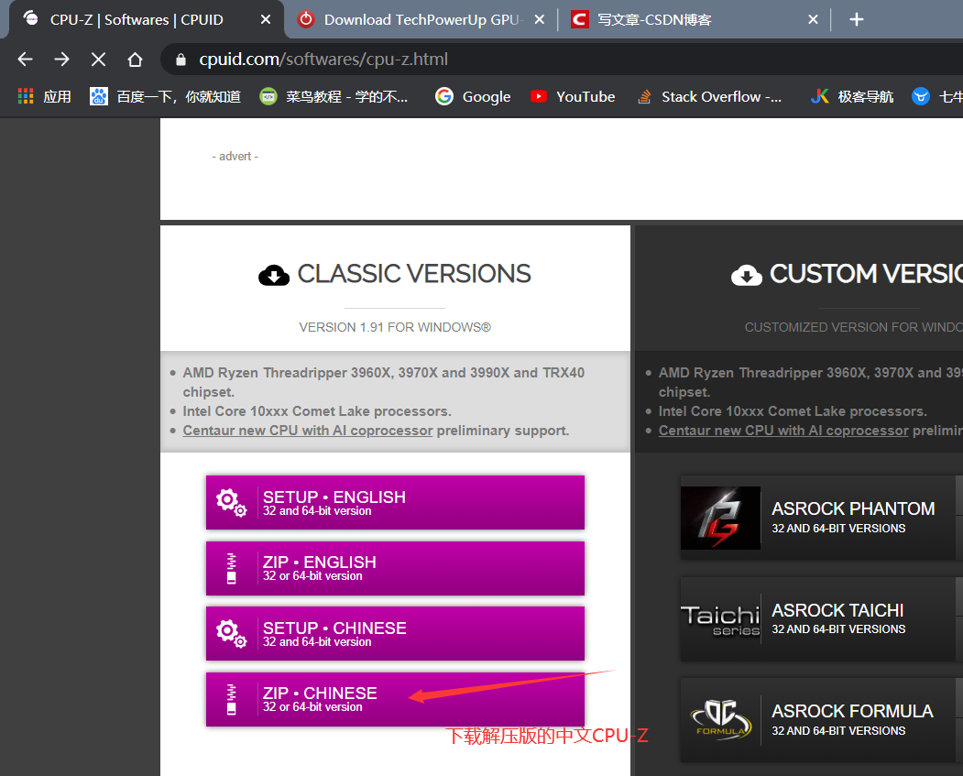Viewport: 963px width, 776px height.
Task: Click the Classic Versions cloud download icon
Action: 274,275
